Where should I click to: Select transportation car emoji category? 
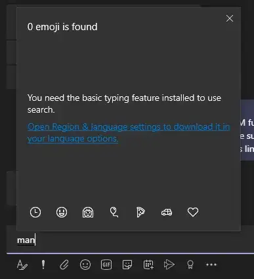(x=167, y=212)
